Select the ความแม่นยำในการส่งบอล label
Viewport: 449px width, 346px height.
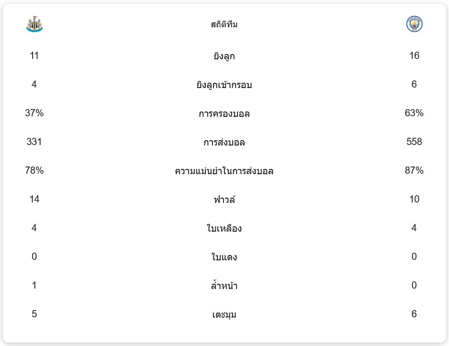224,171
